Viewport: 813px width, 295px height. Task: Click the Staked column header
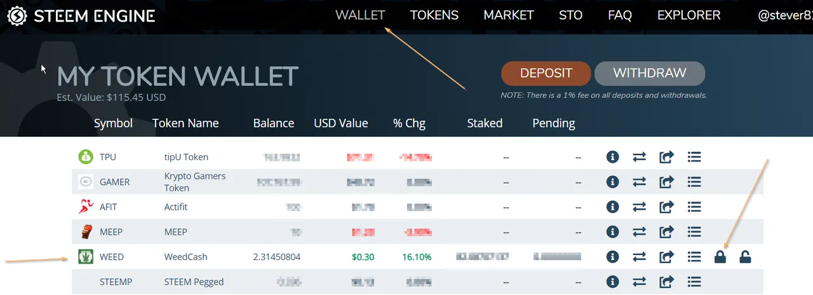485,123
